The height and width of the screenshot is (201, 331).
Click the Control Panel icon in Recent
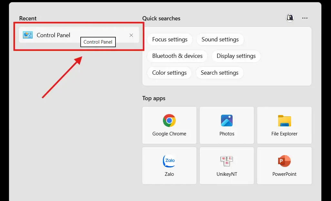(28, 35)
